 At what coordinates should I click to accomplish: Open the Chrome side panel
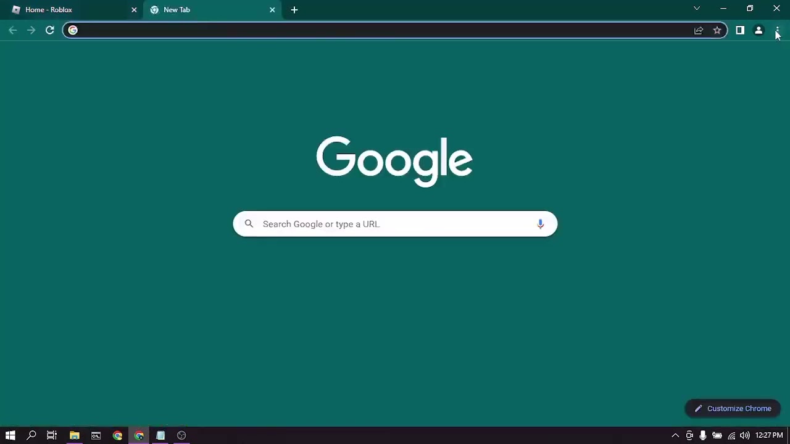coord(740,30)
